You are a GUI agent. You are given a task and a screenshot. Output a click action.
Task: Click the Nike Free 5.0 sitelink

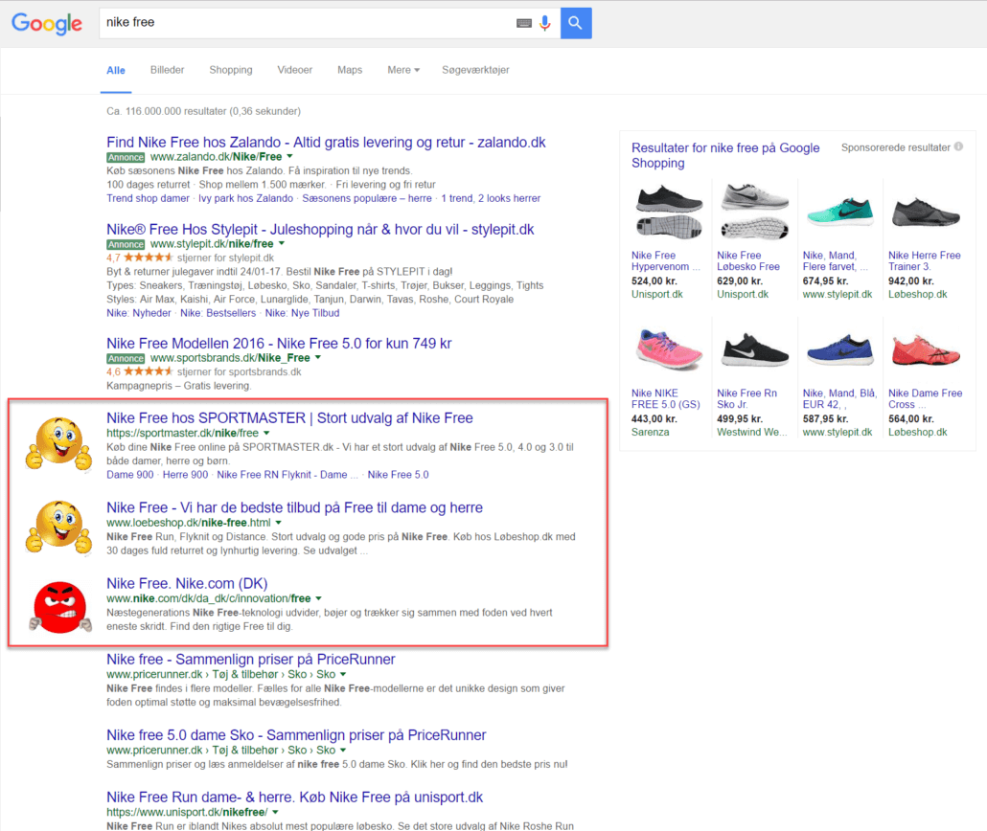398,474
